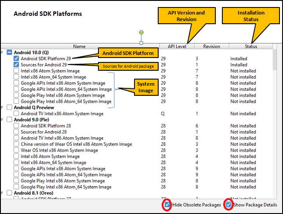This screenshot has width=283, height=214.
Task: Select the Android 10.0 (Q) group label
Action: tap(31, 52)
